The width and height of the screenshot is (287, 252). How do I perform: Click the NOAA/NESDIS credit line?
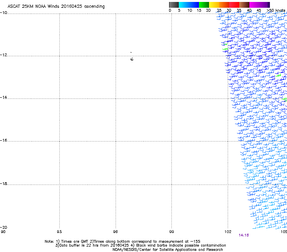(168, 250)
